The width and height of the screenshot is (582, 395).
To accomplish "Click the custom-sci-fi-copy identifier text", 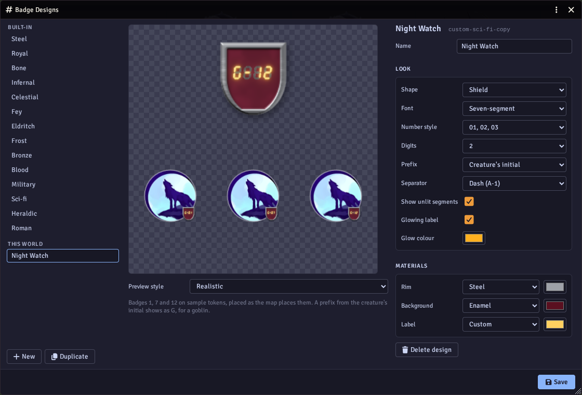I will click(x=479, y=29).
